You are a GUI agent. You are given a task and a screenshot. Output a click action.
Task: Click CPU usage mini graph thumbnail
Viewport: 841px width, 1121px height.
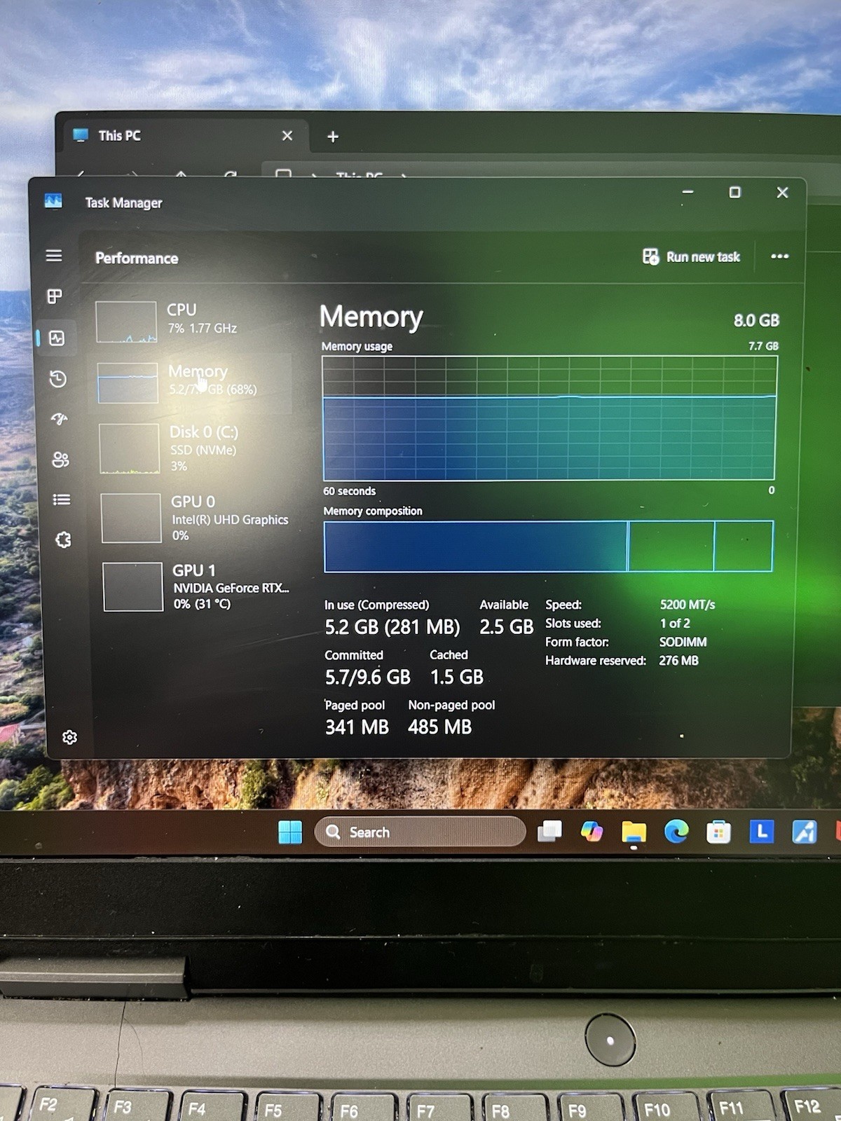pos(126,322)
